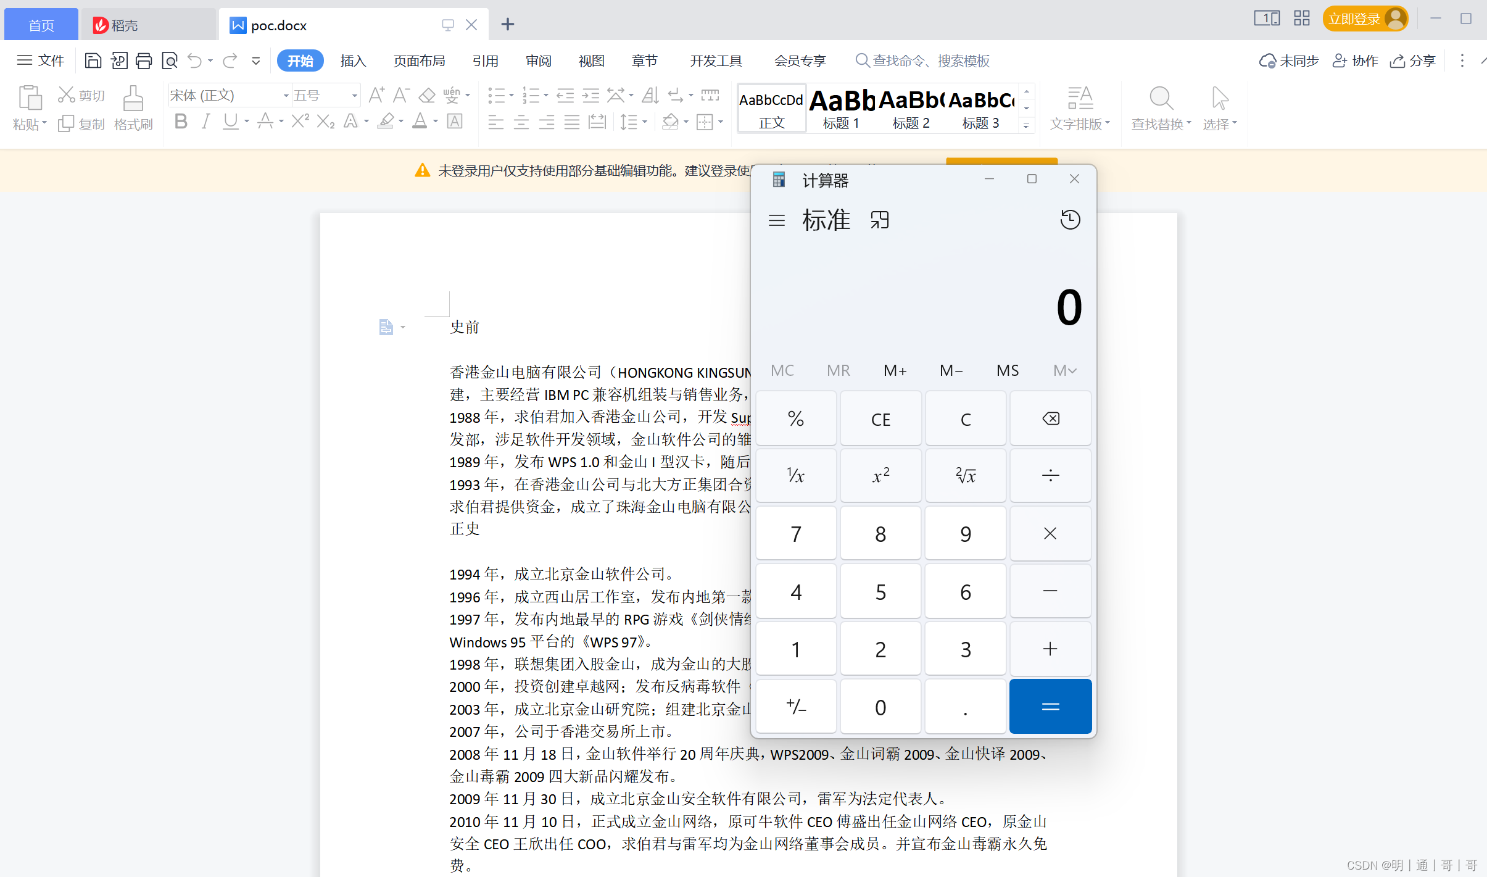
Task: Toggle left paragraph alignment
Action: [x=495, y=122]
